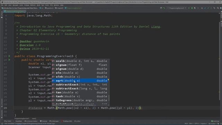The height and width of the screenshot is (125, 222).
Task: Click the VCS update project icon
Action: pos(205,8)
